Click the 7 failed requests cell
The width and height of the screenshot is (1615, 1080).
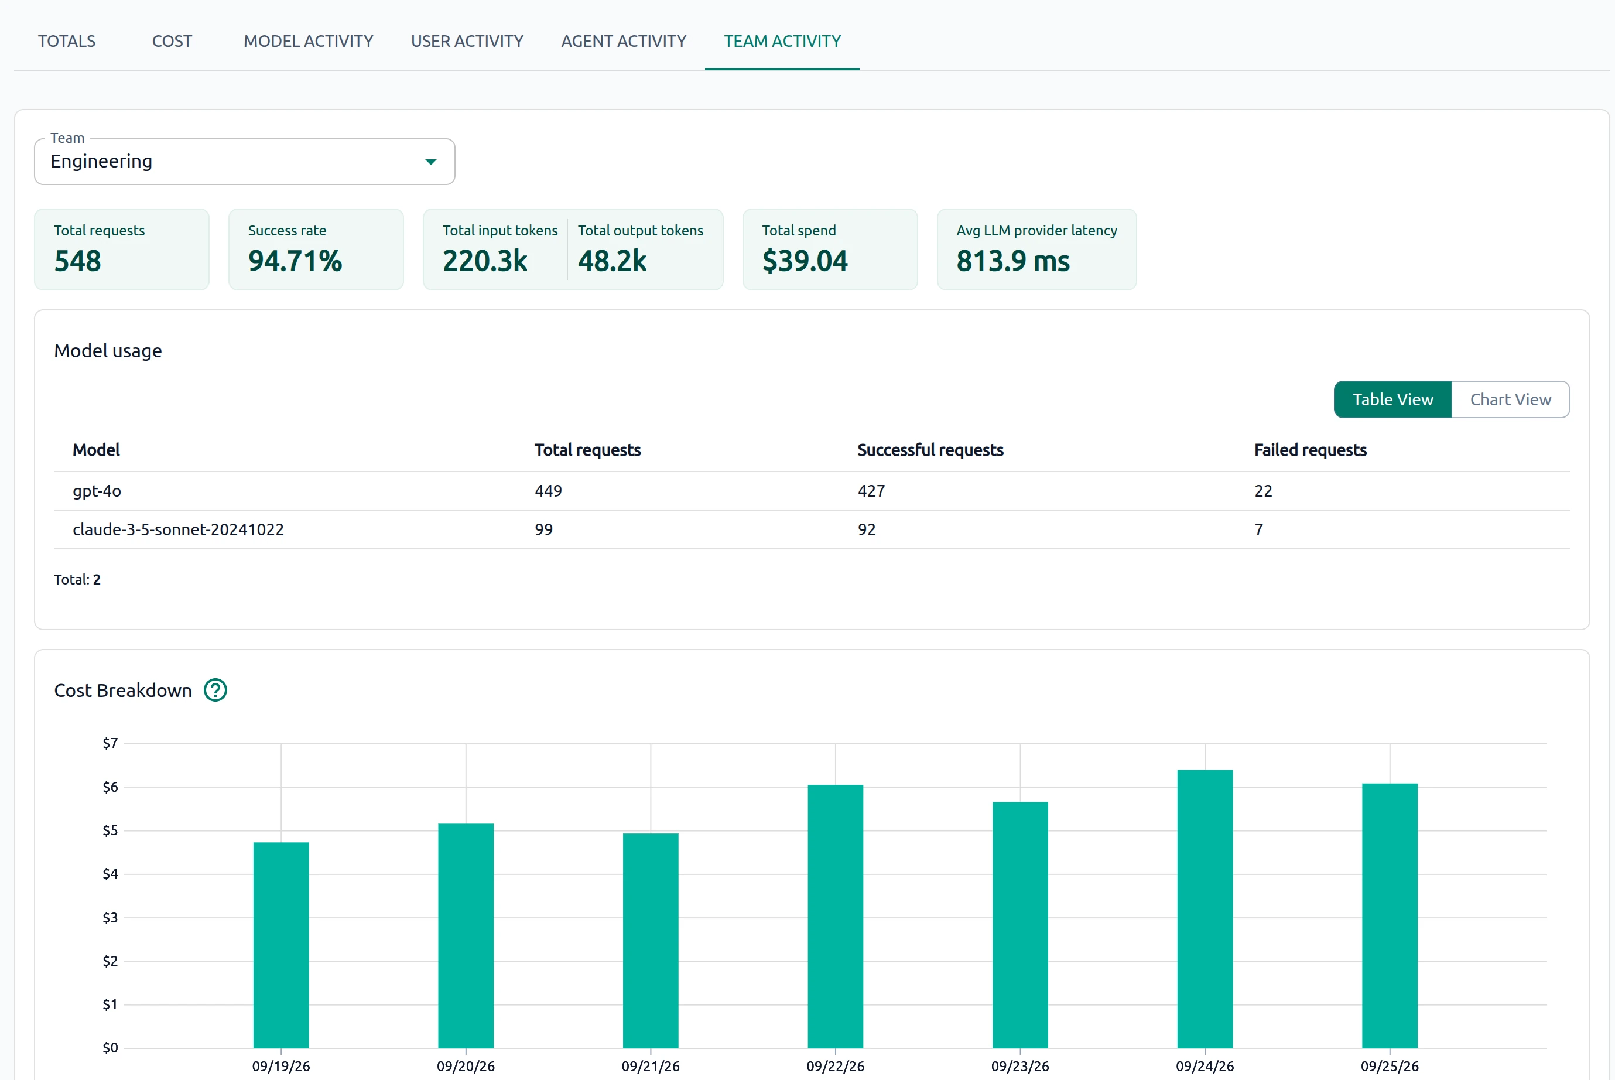pyautogui.click(x=1258, y=529)
